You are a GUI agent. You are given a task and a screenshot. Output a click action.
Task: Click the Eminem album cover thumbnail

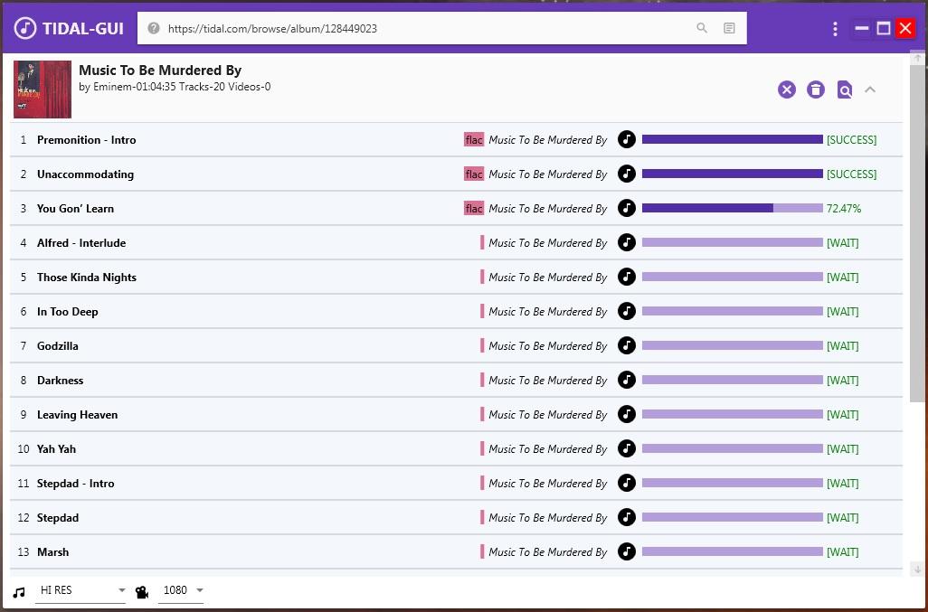[43, 89]
